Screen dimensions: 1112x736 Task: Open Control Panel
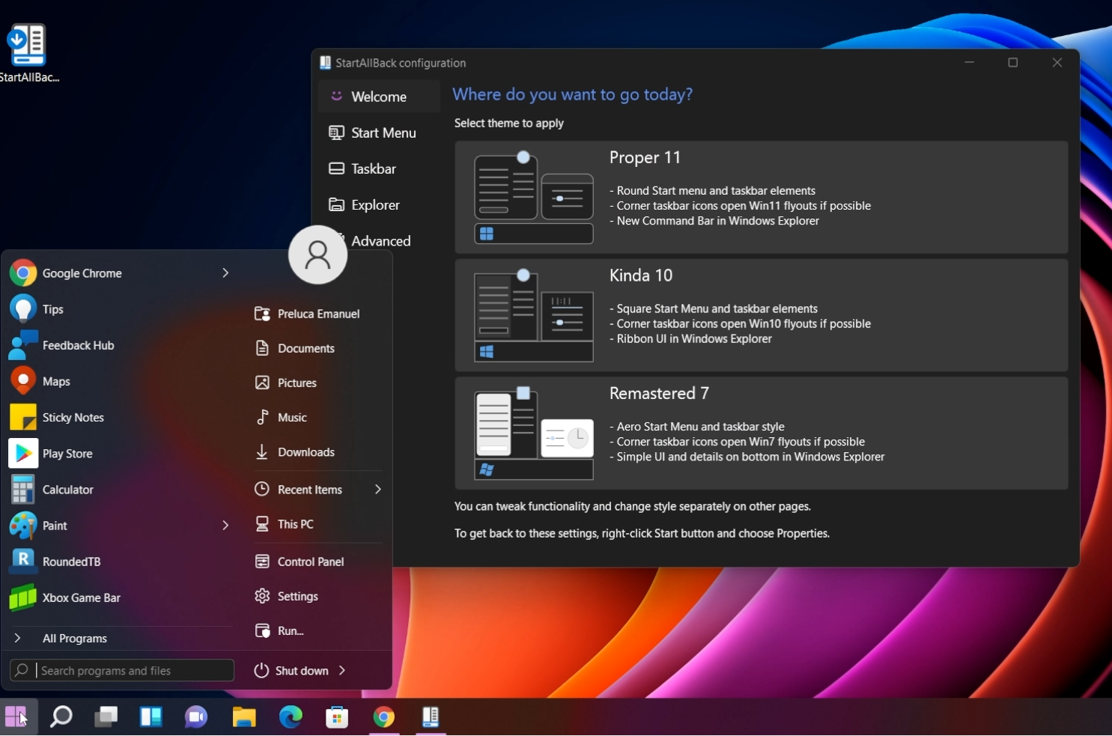[x=310, y=561]
